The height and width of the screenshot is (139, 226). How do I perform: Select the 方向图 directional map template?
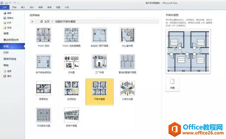point(71,64)
